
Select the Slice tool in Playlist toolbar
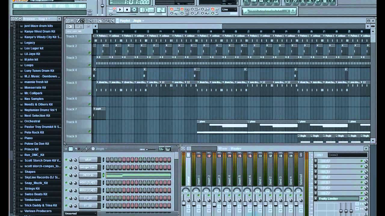pyautogui.click(x=100, y=21)
